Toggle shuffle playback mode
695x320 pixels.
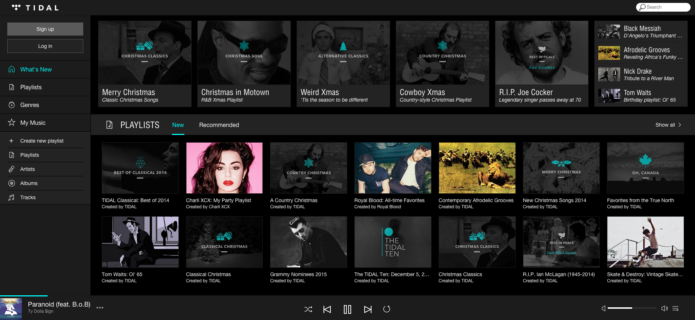[x=308, y=309]
